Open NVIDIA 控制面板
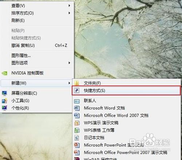 coord(37,73)
